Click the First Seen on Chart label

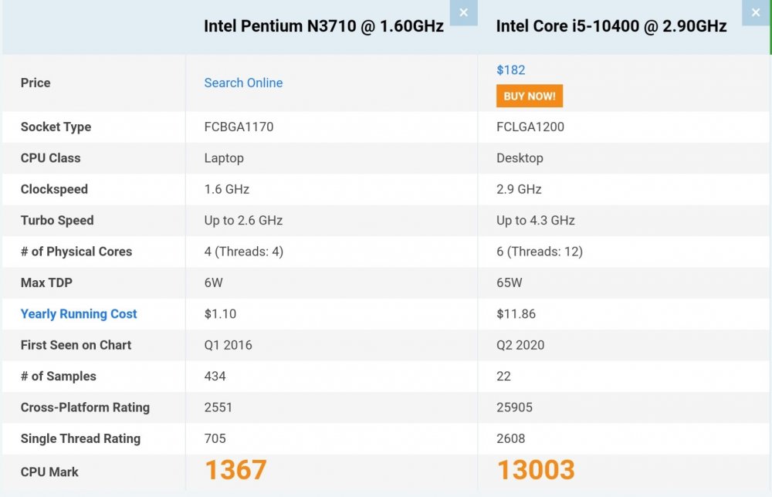(x=76, y=345)
